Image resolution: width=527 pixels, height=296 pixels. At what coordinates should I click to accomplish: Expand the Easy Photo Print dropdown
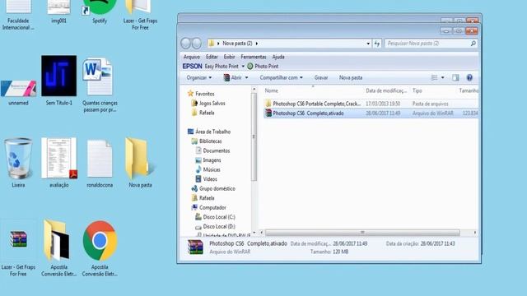pyautogui.click(x=243, y=66)
